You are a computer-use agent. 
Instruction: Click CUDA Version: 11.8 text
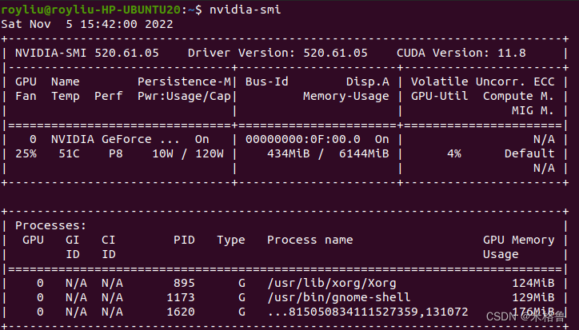tap(461, 54)
